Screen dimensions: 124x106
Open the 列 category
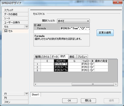[x=15, y=98]
